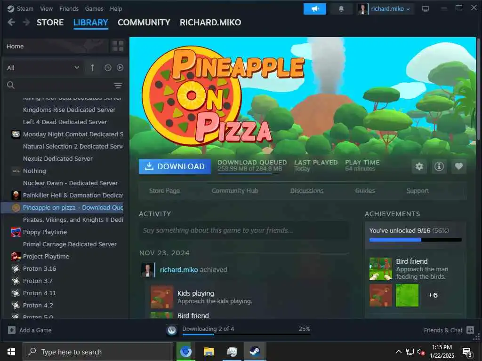Screen dimensions: 482x361
Task: Click the LIBRARY tab
Action: point(91,23)
